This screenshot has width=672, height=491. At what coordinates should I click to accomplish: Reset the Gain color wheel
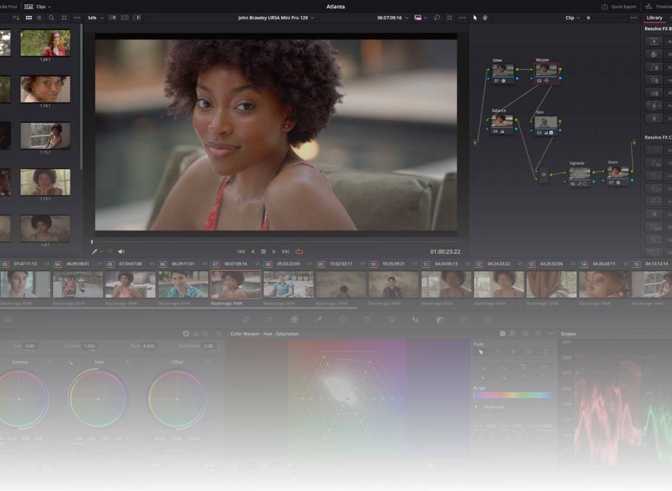tap(129, 362)
